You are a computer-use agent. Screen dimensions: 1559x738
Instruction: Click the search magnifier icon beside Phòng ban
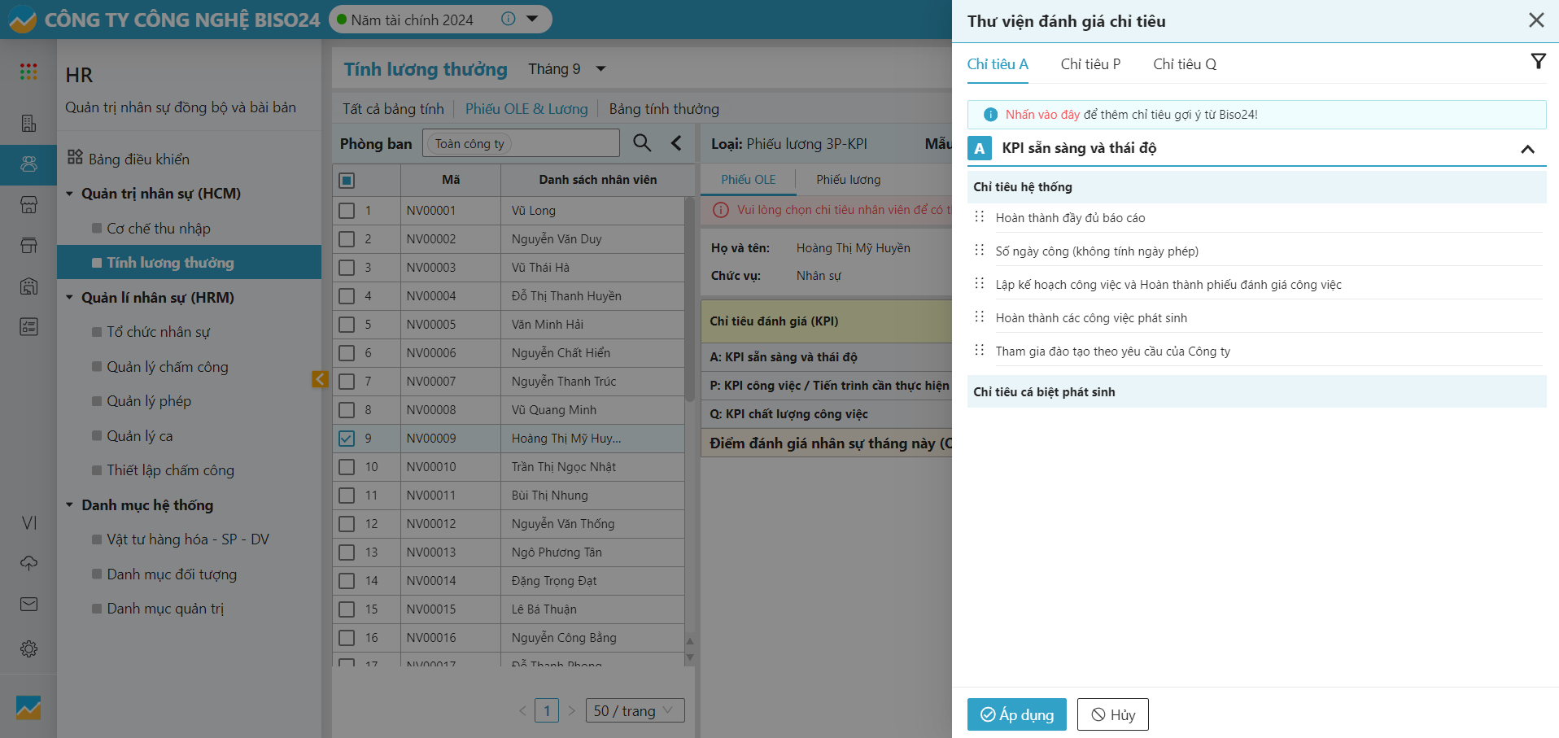point(642,143)
